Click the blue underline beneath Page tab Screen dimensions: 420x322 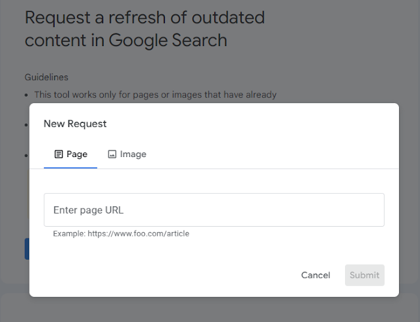click(x=70, y=168)
